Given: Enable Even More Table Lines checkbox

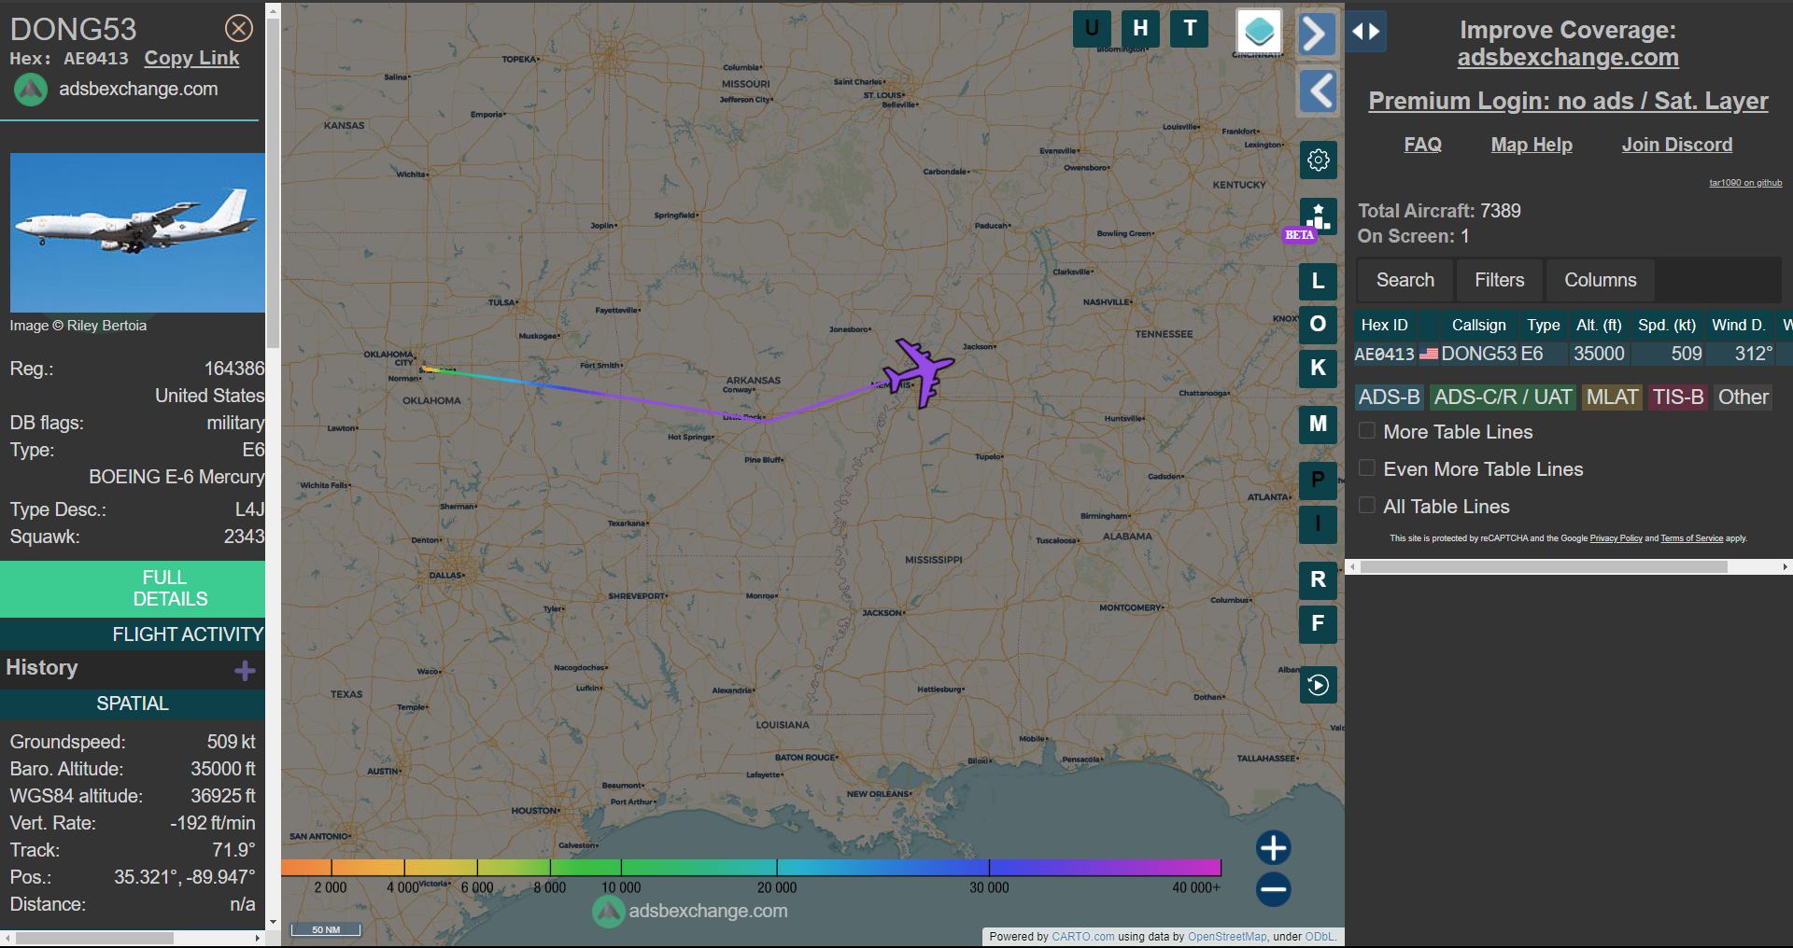Looking at the screenshot, I should 1366,468.
